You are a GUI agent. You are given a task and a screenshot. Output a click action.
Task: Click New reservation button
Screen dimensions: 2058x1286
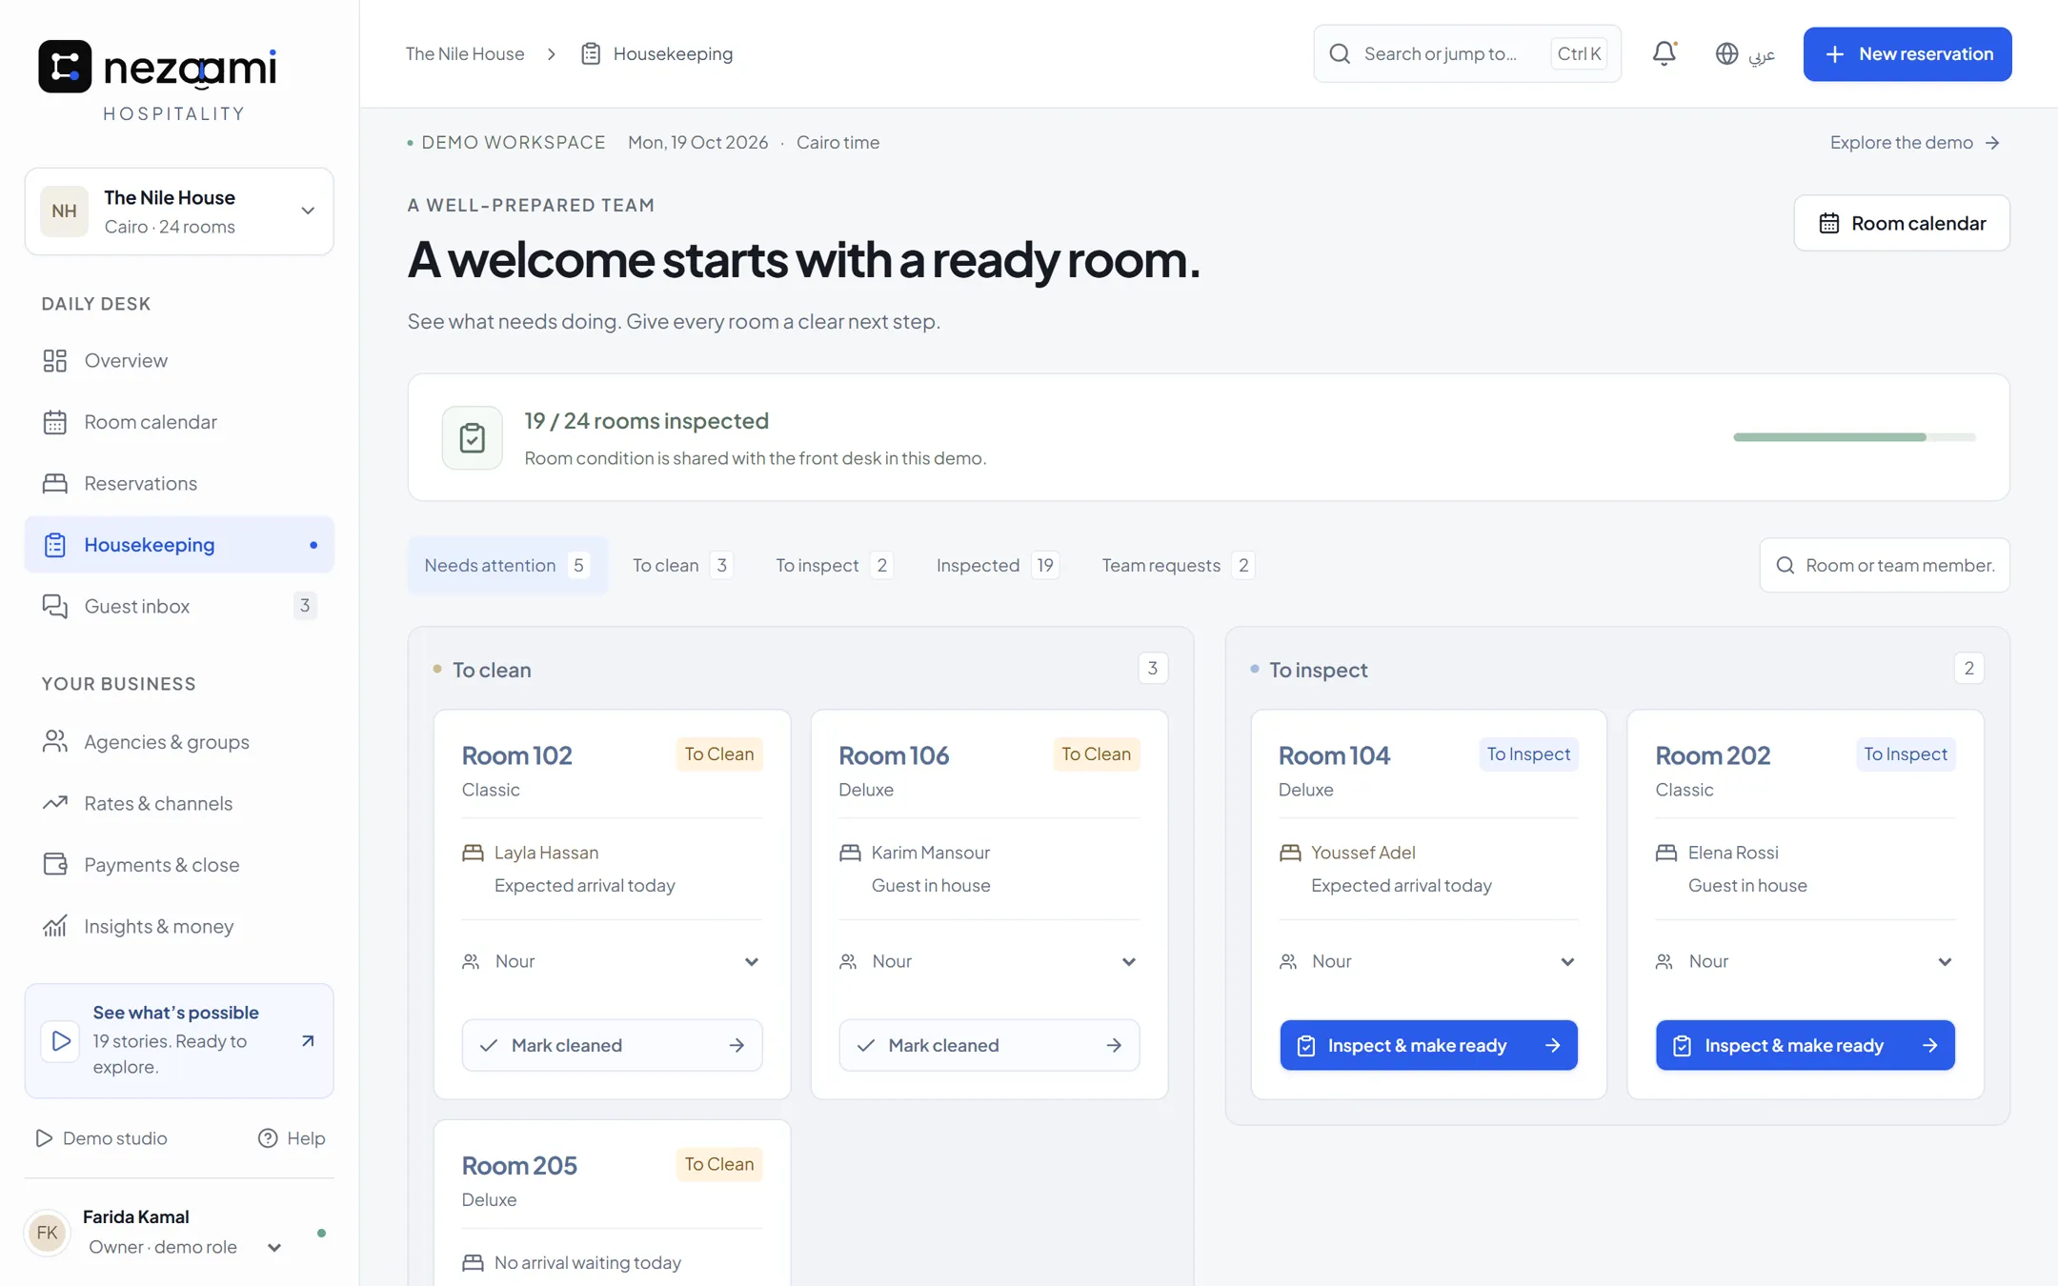point(1907,53)
